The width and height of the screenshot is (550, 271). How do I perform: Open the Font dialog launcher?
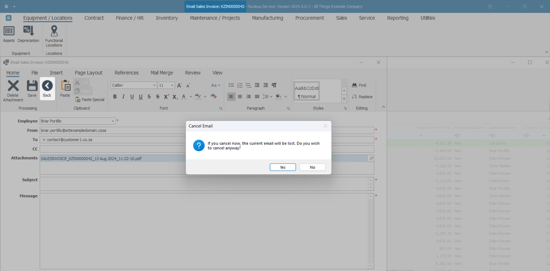[221, 108]
